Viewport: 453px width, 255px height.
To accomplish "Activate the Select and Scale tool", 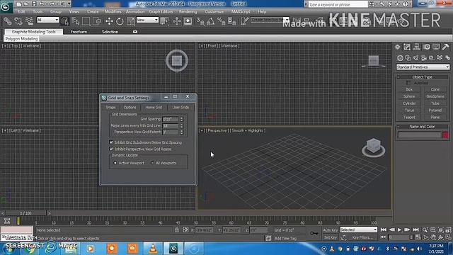I will pos(130,21).
